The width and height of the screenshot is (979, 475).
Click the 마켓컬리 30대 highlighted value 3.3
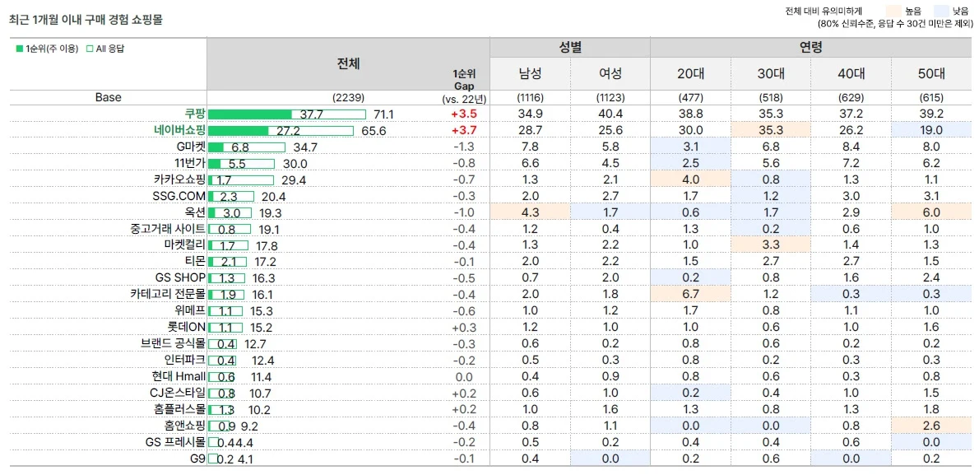click(771, 245)
